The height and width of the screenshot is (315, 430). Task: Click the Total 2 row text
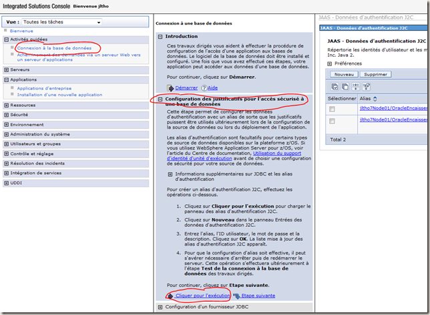338,139
